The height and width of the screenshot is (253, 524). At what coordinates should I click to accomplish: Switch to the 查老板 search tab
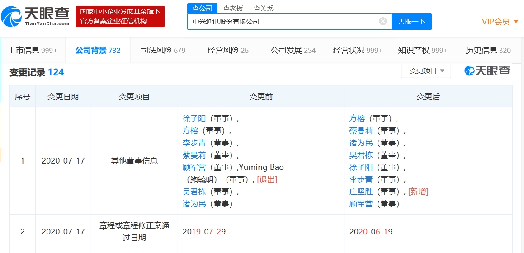click(233, 8)
